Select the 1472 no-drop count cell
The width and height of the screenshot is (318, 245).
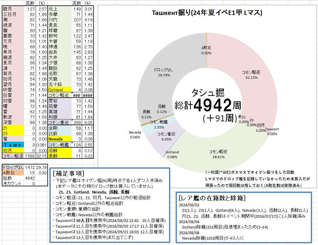tap(30, 167)
